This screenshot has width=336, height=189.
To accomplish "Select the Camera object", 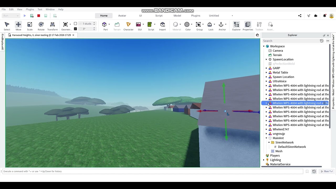I will coord(278,51).
